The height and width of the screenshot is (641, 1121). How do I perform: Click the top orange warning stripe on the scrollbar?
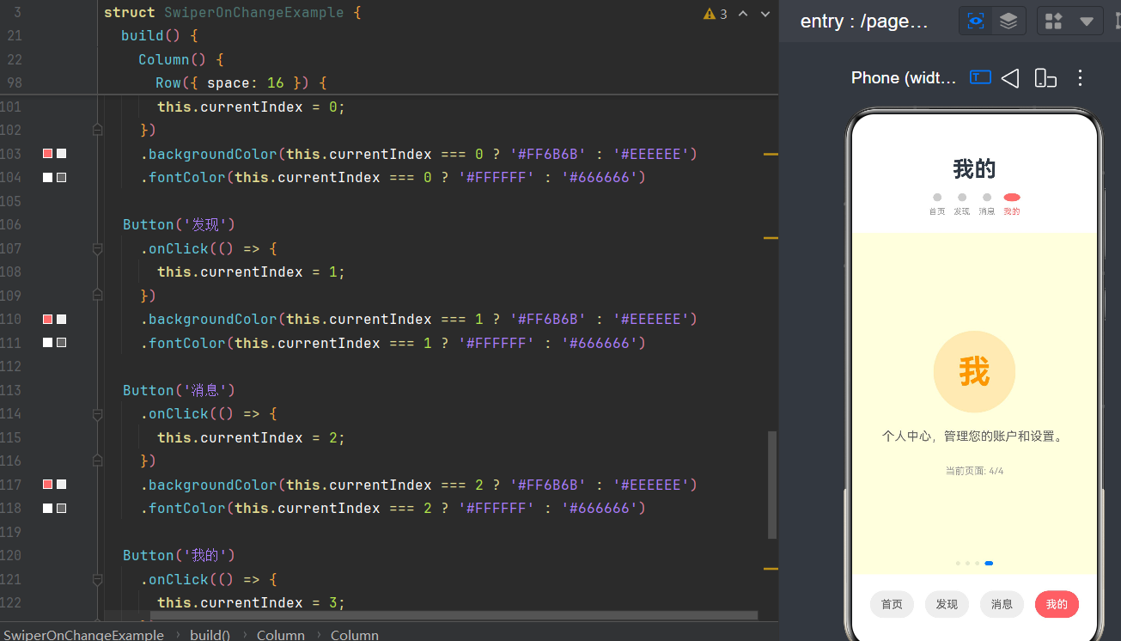(x=771, y=154)
